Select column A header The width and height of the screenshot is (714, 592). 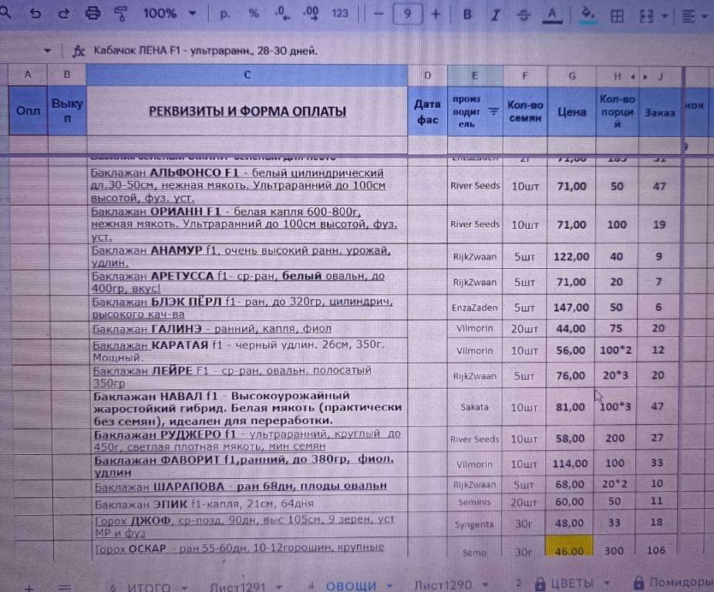tap(28, 74)
